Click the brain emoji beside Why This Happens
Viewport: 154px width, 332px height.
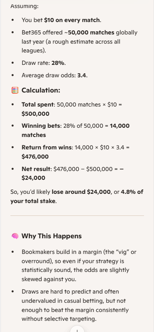pyautogui.click(x=15, y=236)
